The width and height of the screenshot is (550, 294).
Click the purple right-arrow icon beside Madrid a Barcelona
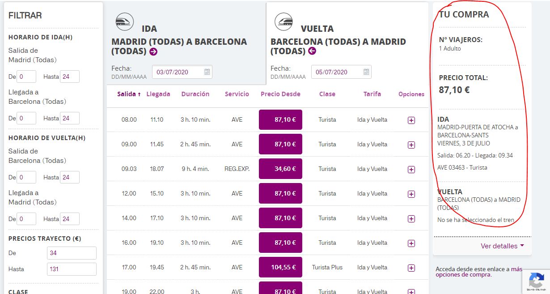[x=153, y=51]
